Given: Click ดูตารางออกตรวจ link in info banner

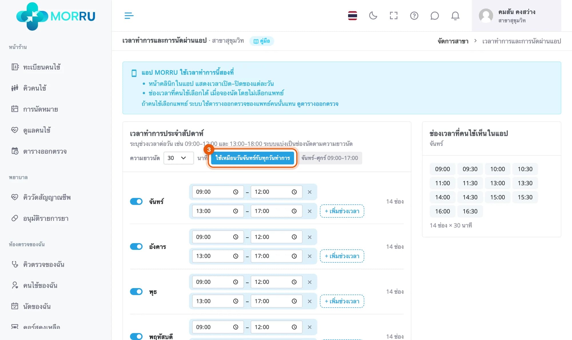Looking at the screenshot, I should coord(317,104).
